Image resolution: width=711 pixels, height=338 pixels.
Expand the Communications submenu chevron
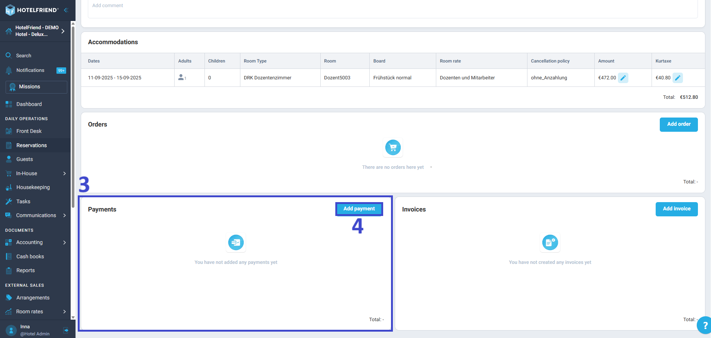(64, 215)
